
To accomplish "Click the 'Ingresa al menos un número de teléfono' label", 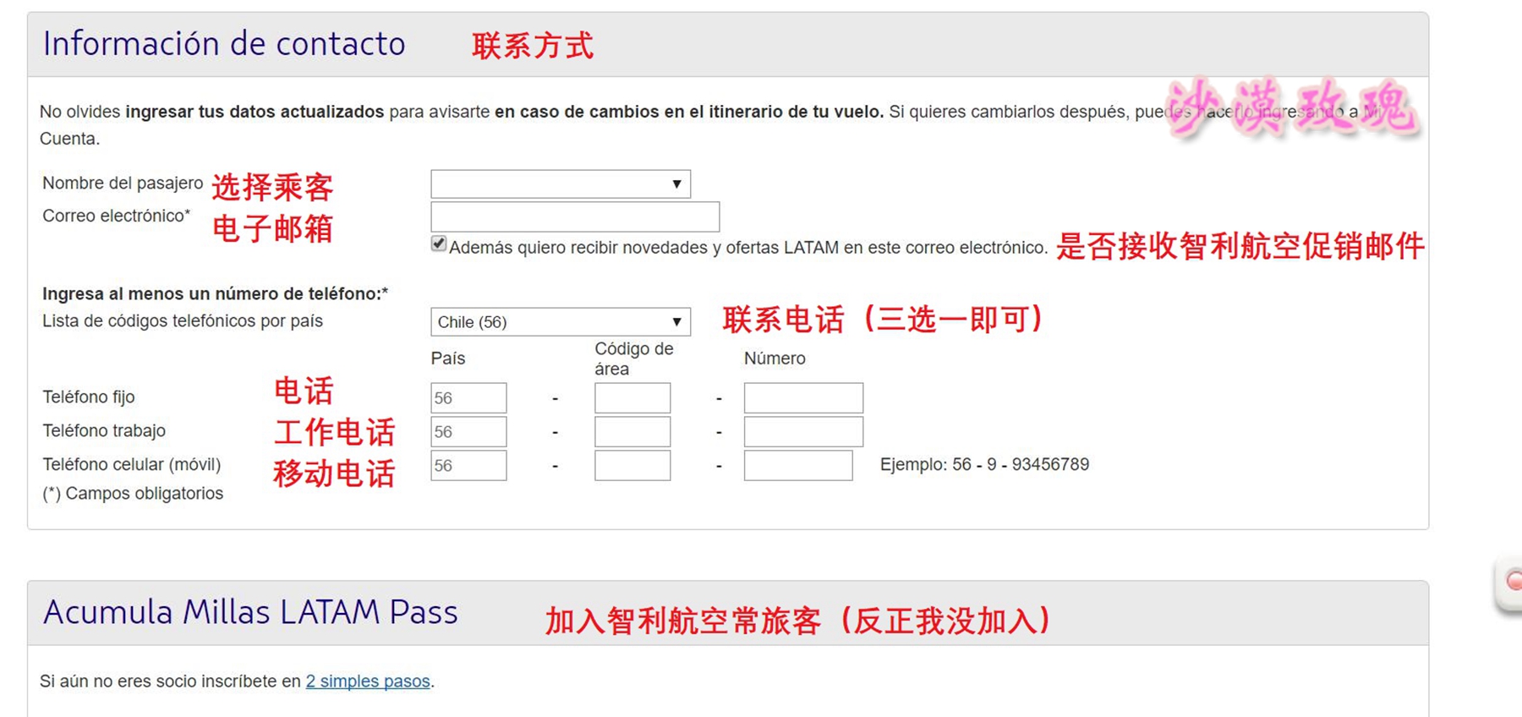I will tap(215, 293).
